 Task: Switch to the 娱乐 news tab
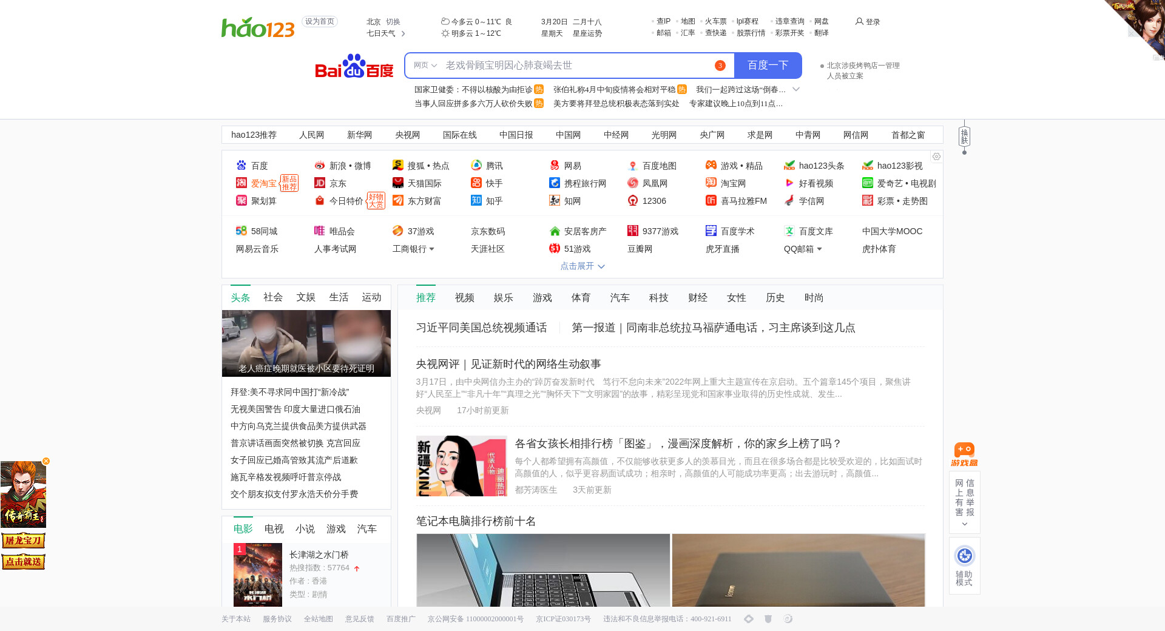click(x=503, y=298)
